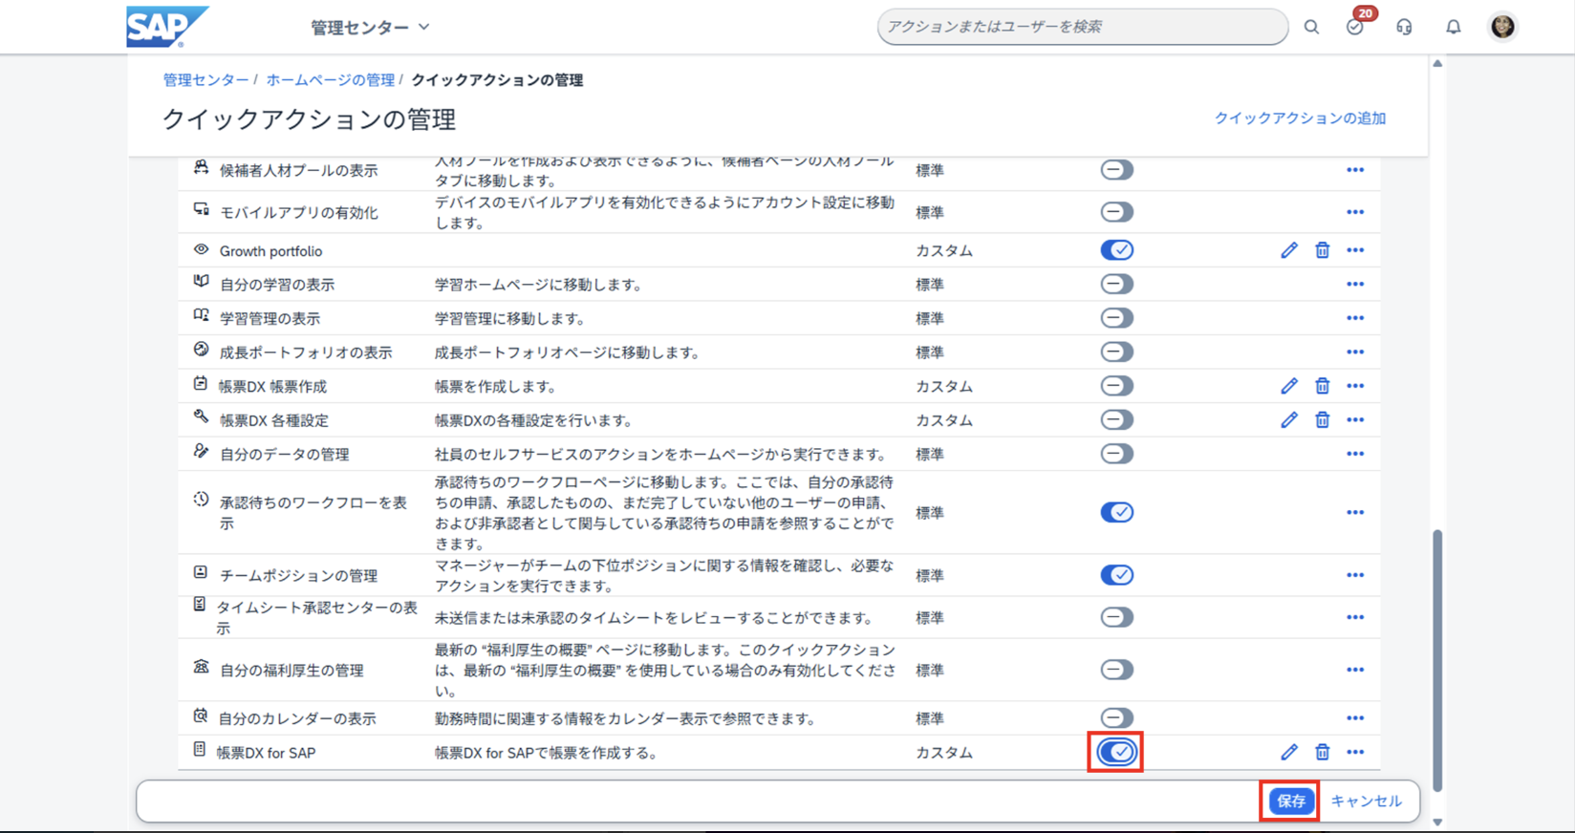Click the クイックアクションの追加 link
Screen dimensions: 1575x833
[x=1299, y=118]
